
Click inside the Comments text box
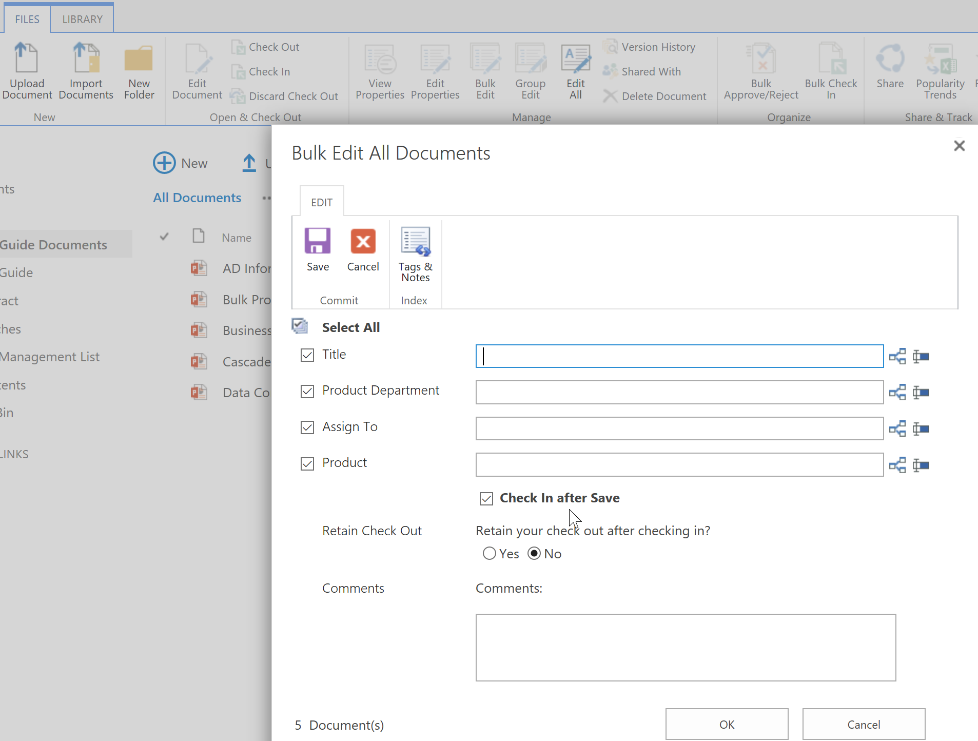tap(686, 647)
